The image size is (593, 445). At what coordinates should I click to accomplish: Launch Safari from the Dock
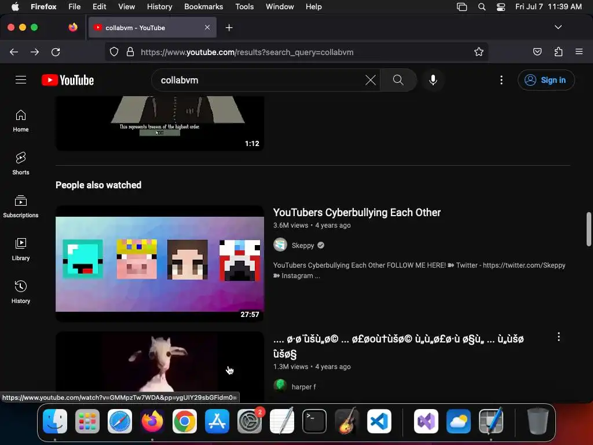coord(120,421)
